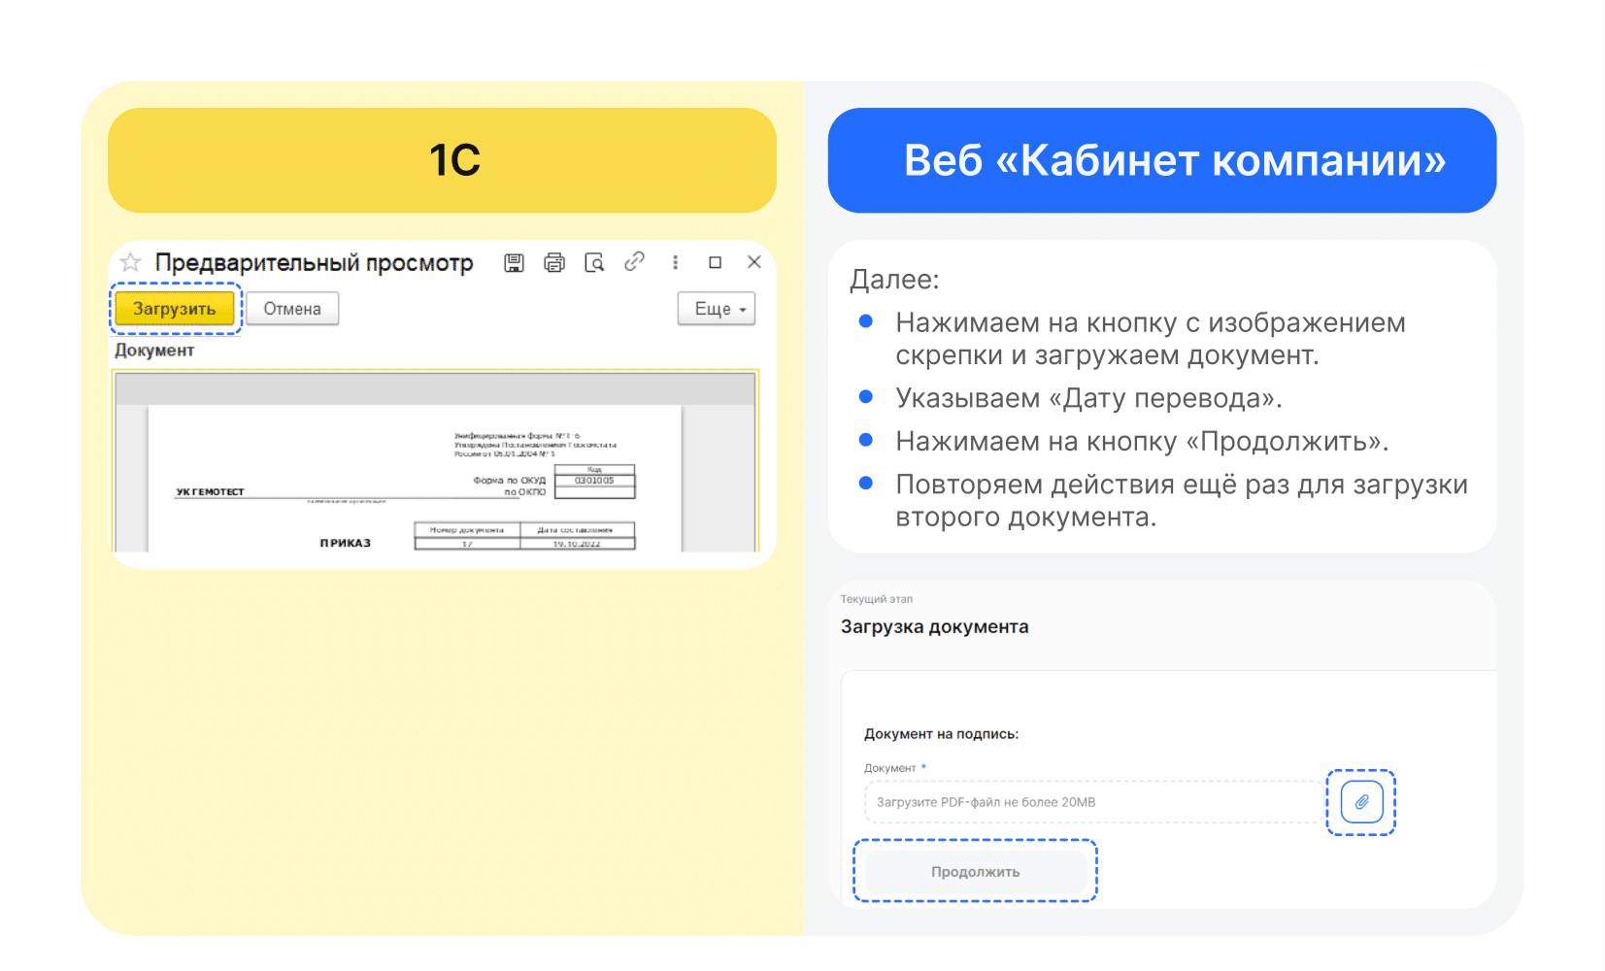Viewport: 1605px width, 971px height.
Task: Add preview window to favorites star
Action: click(130, 262)
